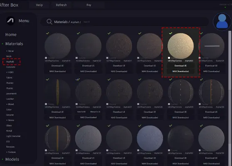Tick the Corona checkbox for Asphalt31
The image size is (232, 166).
tap(46, 150)
